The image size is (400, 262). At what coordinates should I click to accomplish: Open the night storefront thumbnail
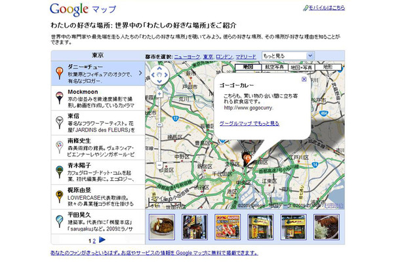point(195,227)
